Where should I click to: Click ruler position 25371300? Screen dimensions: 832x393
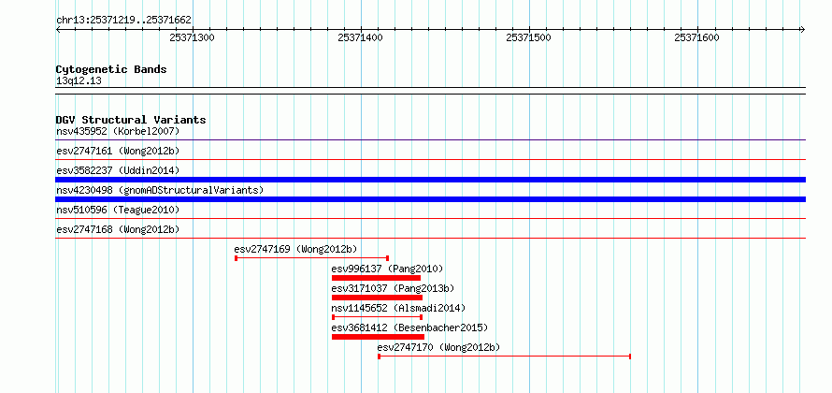point(192,37)
